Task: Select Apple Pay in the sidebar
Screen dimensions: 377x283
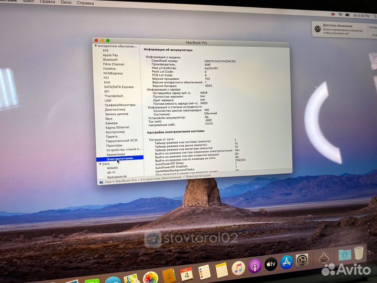Action: (110, 55)
